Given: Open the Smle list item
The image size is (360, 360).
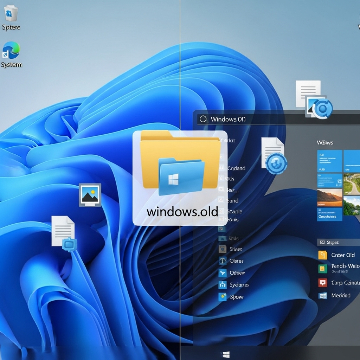Looking at the screenshot, I should (234, 238).
